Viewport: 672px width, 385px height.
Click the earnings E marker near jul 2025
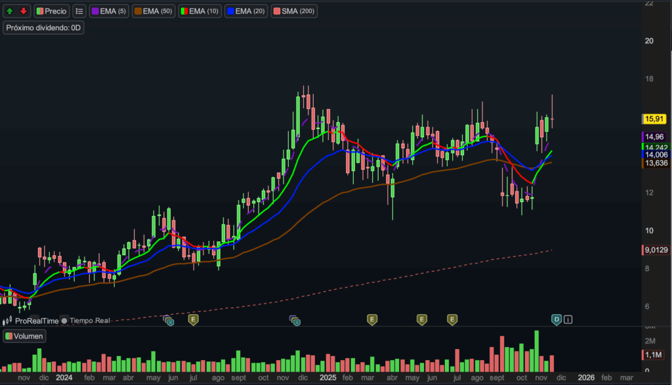(x=452, y=319)
